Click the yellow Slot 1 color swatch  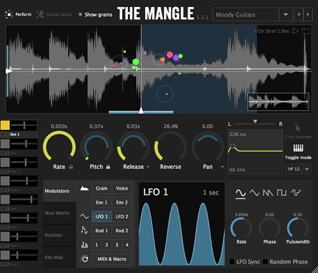click(5, 125)
